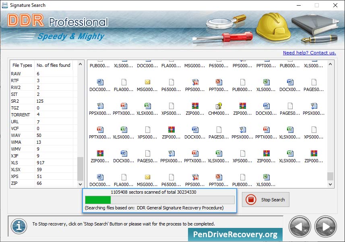Go forward with the right arrow button
Viewport: 345px width, 242px height.
[326, 227]
